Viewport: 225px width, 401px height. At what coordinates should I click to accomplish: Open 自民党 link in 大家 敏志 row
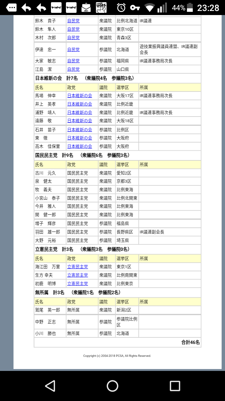tap(73, 61)
